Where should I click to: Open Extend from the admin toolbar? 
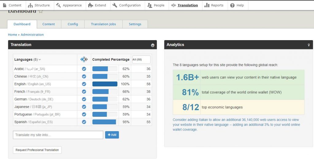tap(97, 5)
